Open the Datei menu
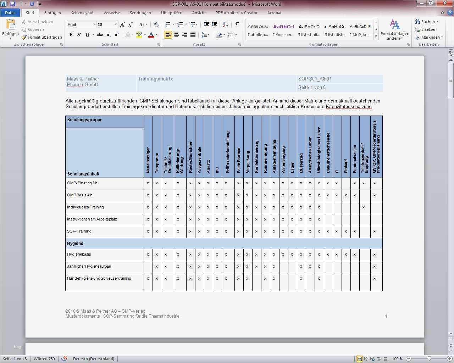Image resolution: width=454 pixels, height=363 pixels. (x=10, y=13)
